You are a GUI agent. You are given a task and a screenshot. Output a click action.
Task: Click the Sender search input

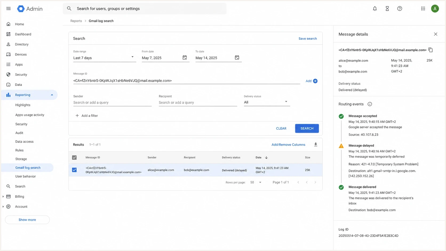(112, 102)
